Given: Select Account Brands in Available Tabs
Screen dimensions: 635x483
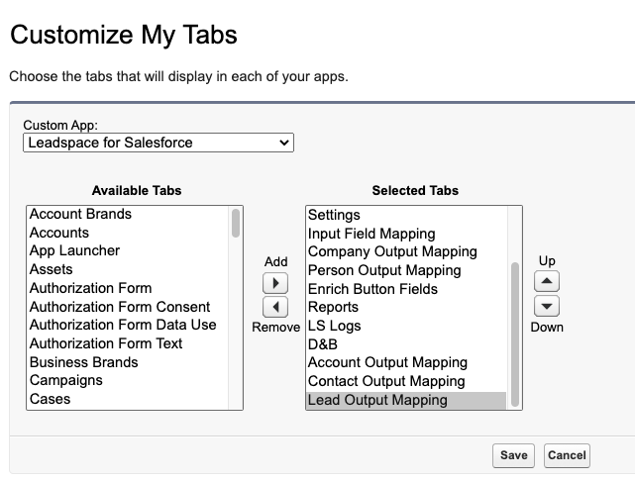Looking at the screenshot, I should (x=128, y=214).
